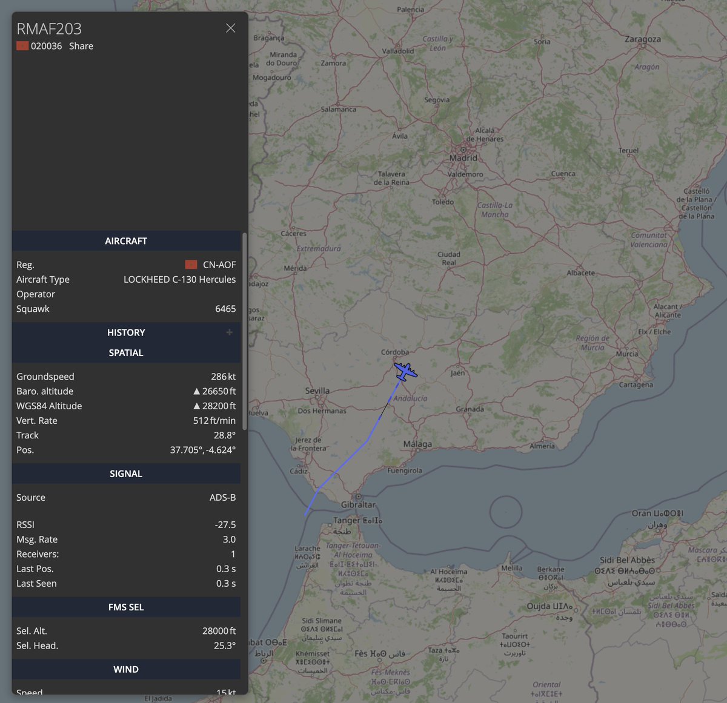Click the Msg. Rate value 3.0
727x703 pixels.
point(229,540)
